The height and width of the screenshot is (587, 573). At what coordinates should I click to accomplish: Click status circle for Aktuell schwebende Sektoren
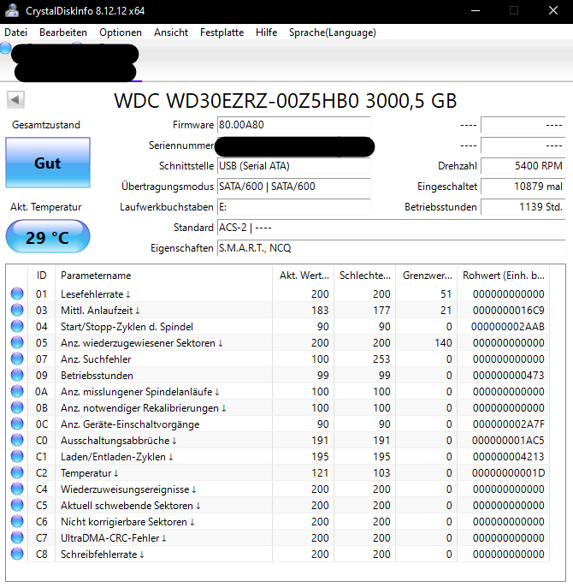(17, 506)
